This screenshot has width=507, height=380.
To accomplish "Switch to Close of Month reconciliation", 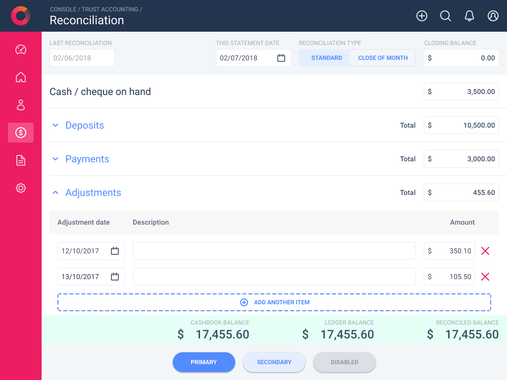I will [x=383, y=58].
